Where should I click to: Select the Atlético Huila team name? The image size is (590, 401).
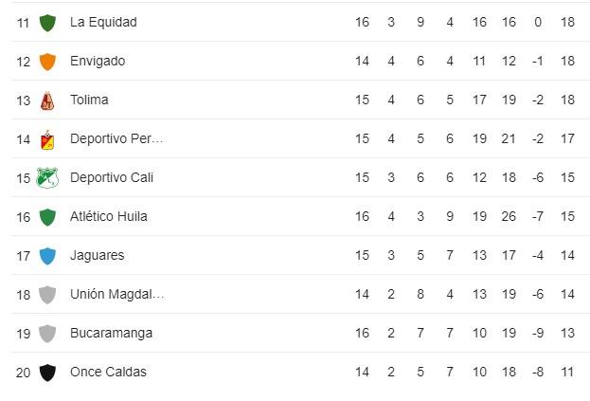click(109, 216)
